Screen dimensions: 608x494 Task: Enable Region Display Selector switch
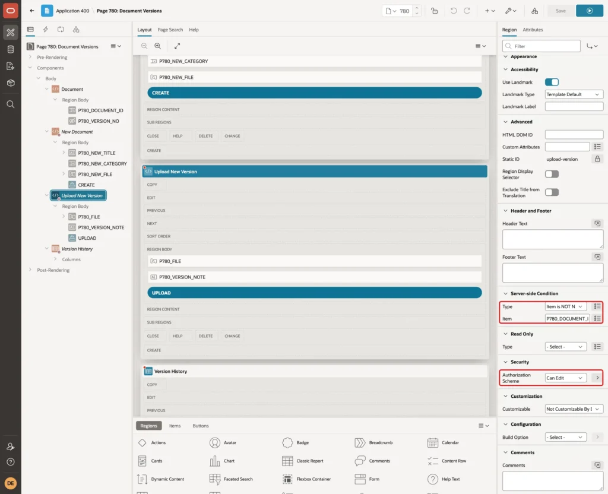click(x=552, y=174)
